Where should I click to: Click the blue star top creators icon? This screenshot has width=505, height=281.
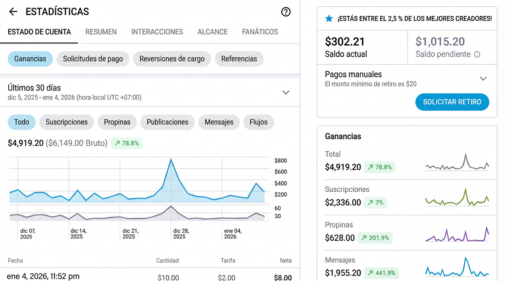(329, 19)
